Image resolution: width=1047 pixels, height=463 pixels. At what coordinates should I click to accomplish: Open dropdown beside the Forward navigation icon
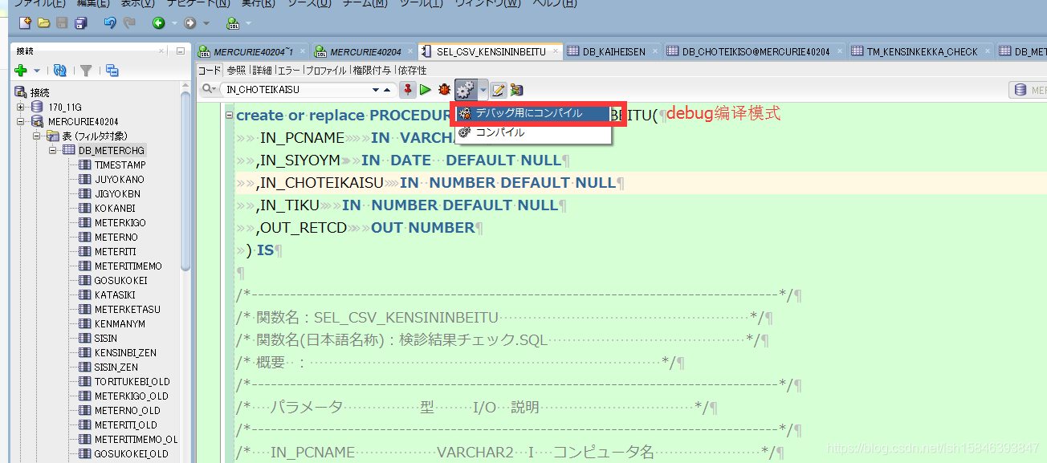point(206,23)
